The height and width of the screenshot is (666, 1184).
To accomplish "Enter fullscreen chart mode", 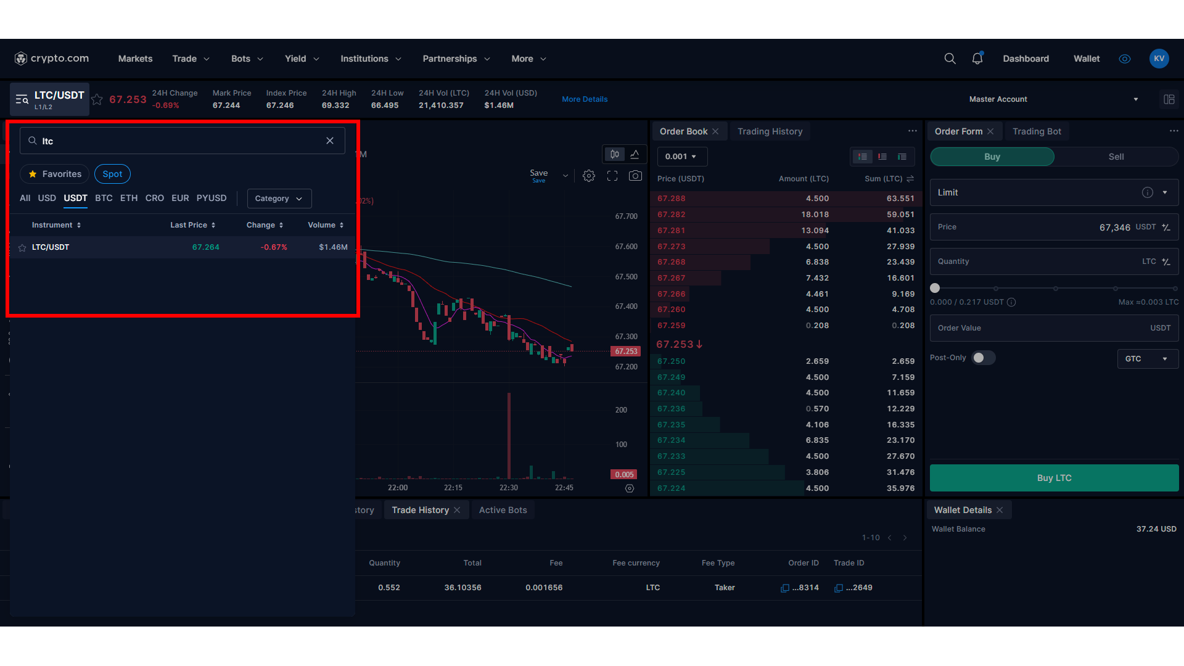I will click(612, 176).
